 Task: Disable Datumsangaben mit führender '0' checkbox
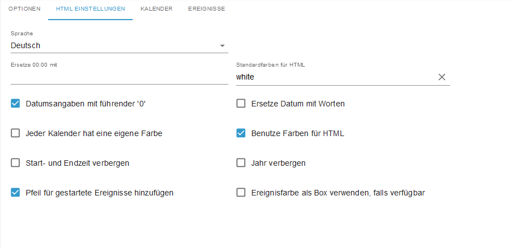[16, 104]
